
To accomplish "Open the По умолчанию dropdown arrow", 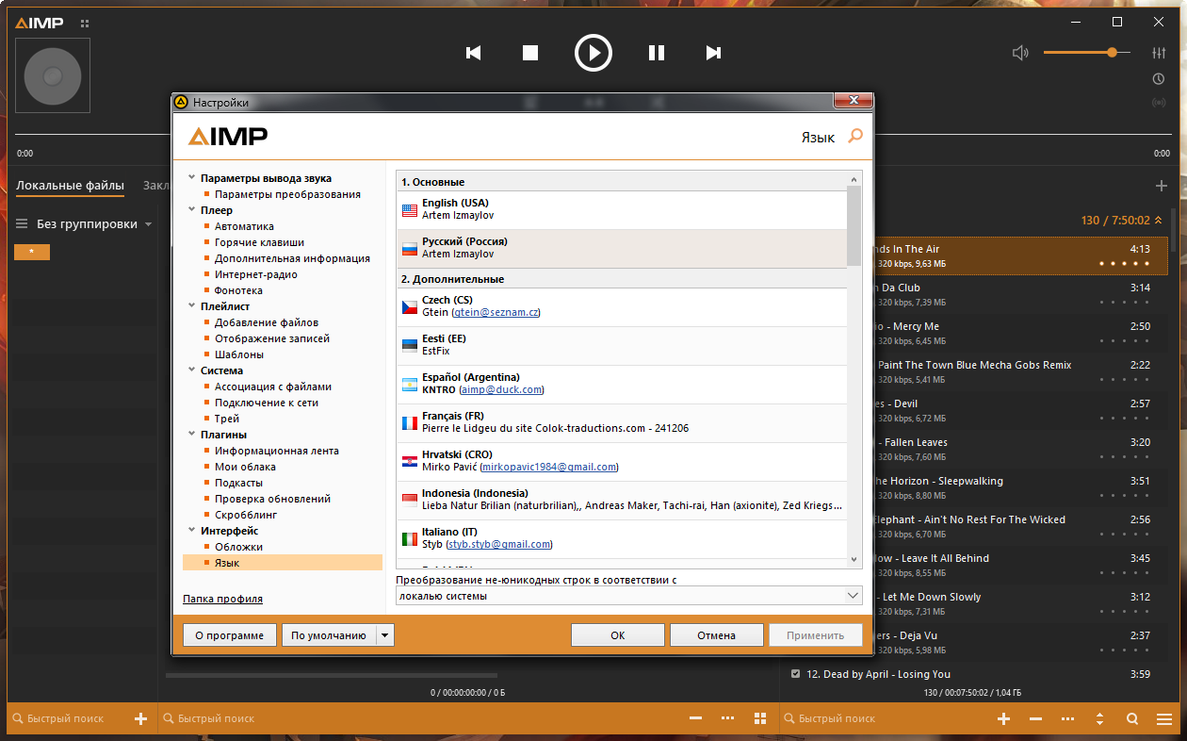I will (384, 635).
